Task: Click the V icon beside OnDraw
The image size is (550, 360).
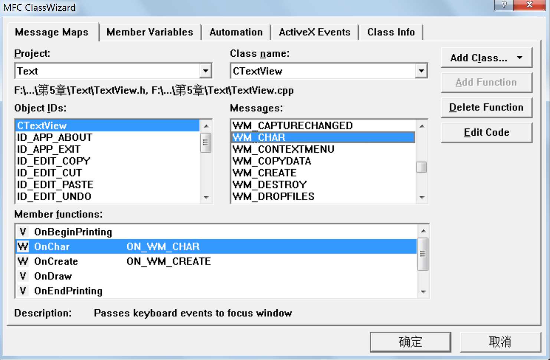Action: (23, 276)
